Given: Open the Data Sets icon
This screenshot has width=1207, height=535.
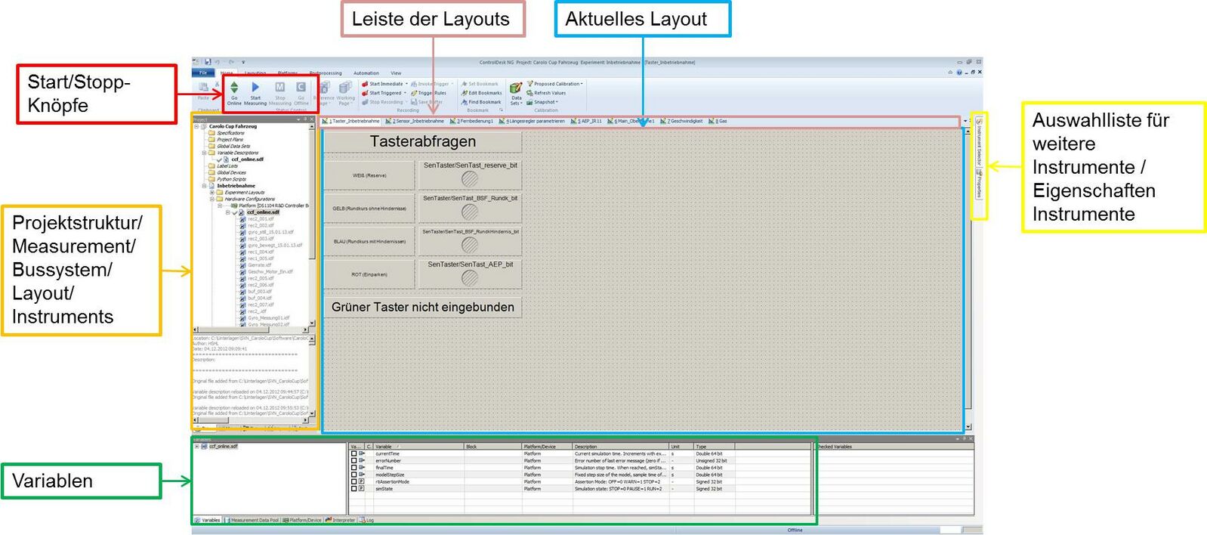Looking at the screenshot, I should [x=516, y=90].
